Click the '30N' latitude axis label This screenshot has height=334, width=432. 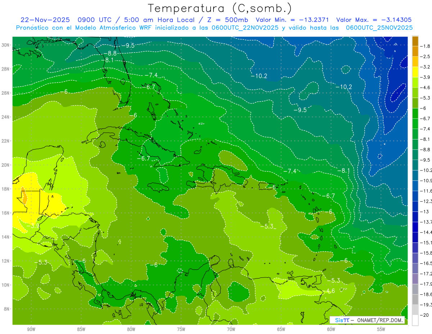tap(5, 45)
